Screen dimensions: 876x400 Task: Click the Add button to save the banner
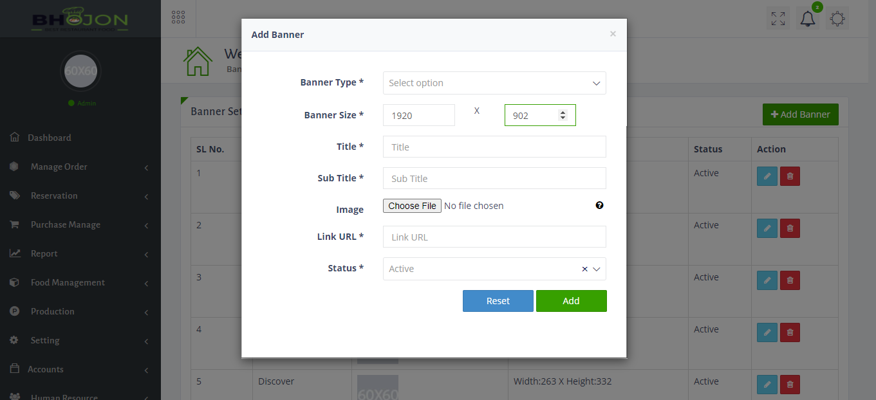(x=571, y=300)
